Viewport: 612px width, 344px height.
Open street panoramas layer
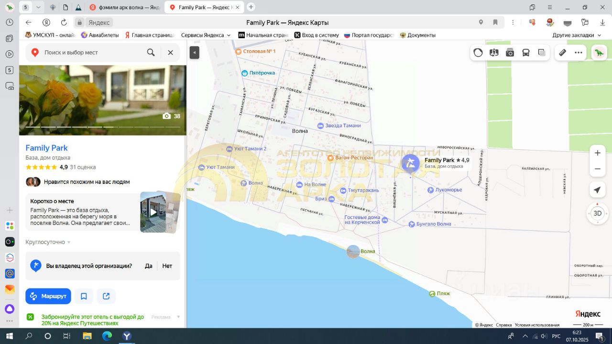pyautogui.click(x=494, y=53)
